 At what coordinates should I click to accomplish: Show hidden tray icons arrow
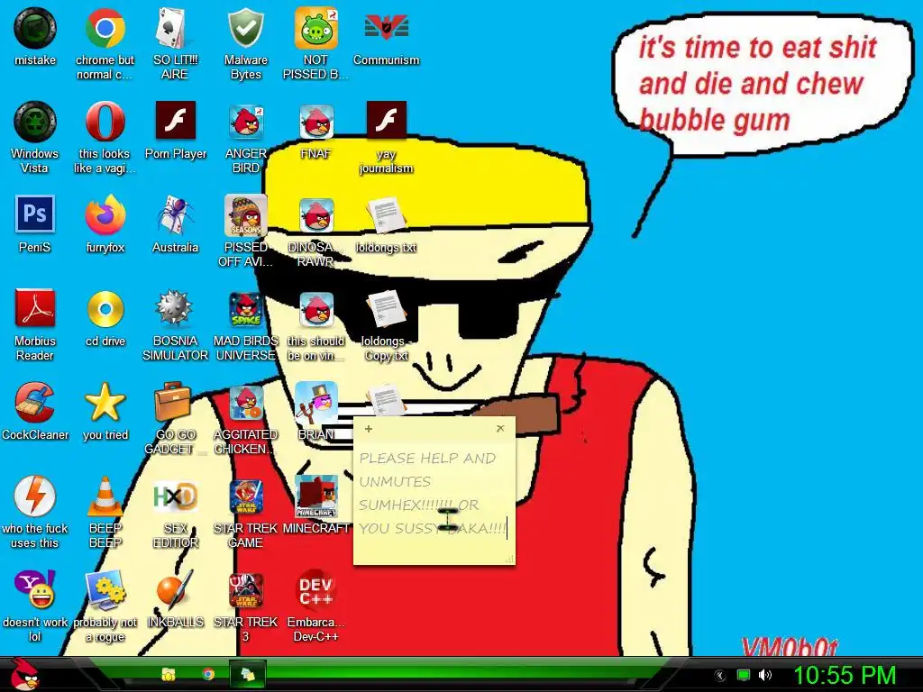(719, 676)
